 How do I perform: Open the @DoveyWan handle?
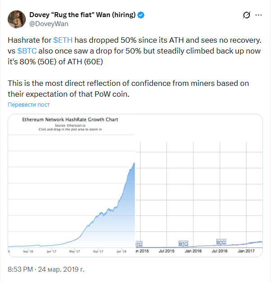[48, 23]
